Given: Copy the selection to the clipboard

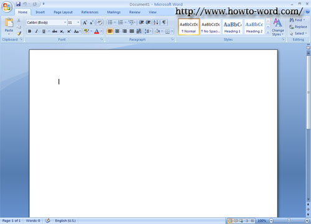Looking at the screenshot, I should (x=19, y=27).
